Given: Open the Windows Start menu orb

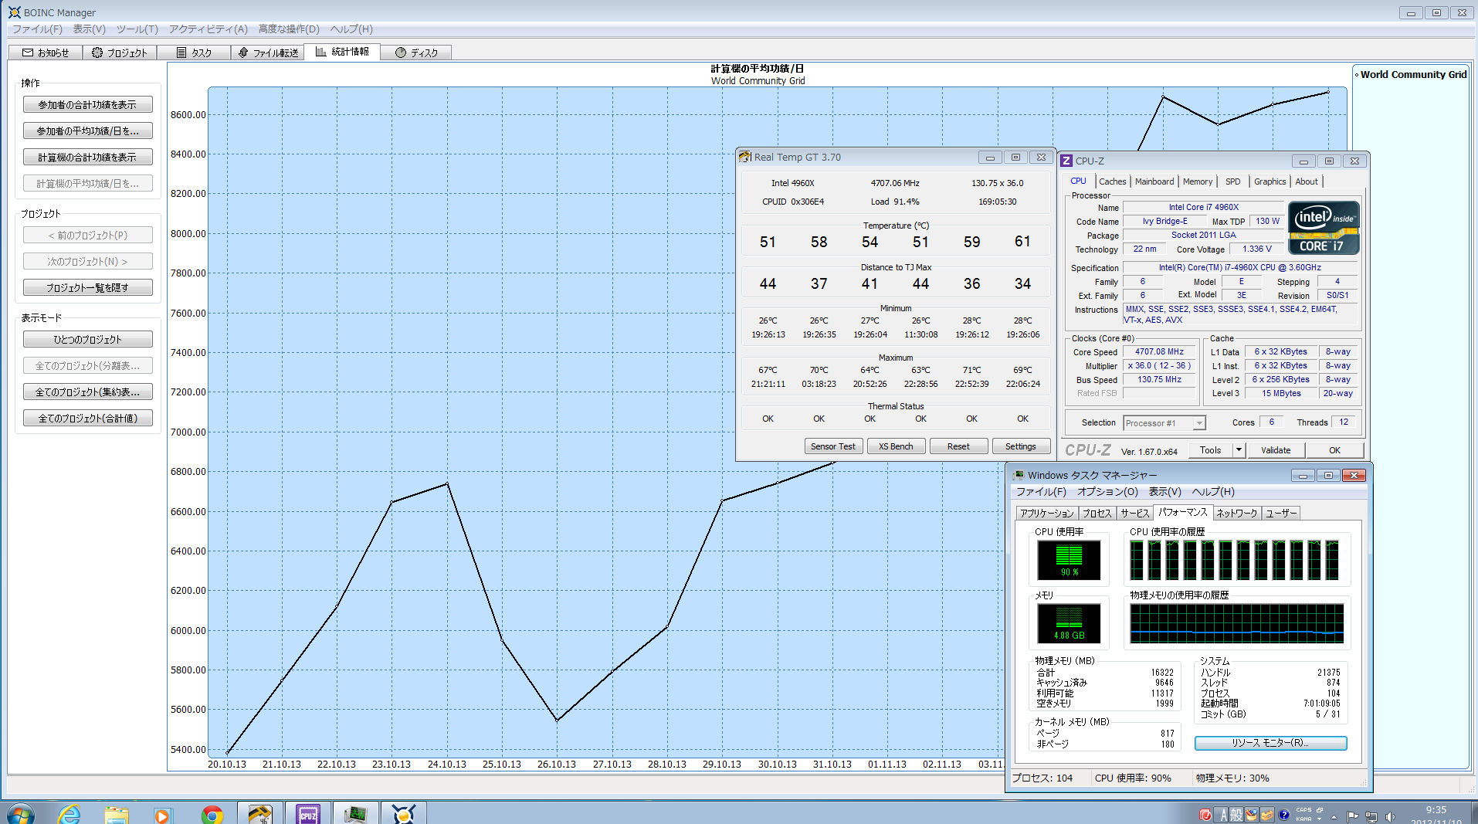Looking at the screenshot, I should (x=20, y=814).
